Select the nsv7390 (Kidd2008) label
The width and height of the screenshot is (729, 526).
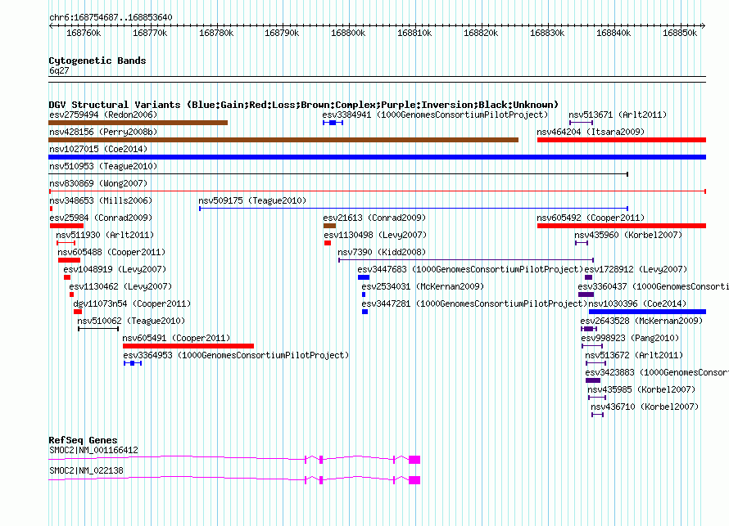point(382,252)
